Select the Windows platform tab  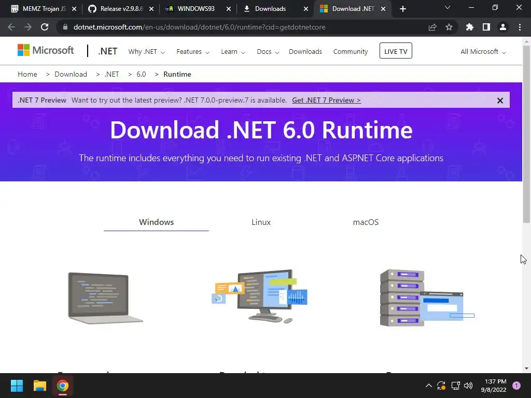pyautogui.click(x=156, y=222)
